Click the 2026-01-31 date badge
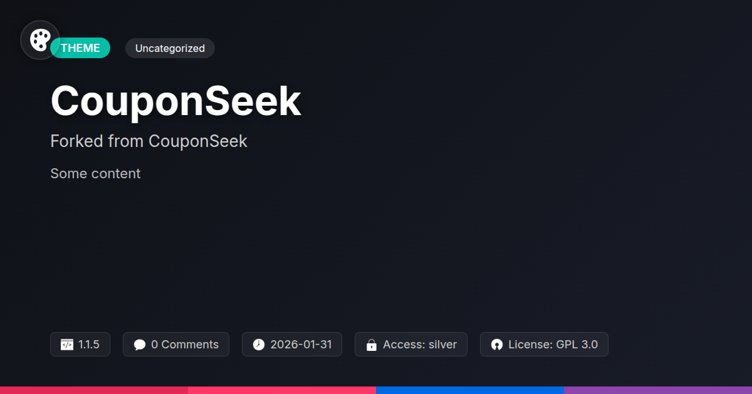Viewport: 752px width, 394px height. (292, 345)
